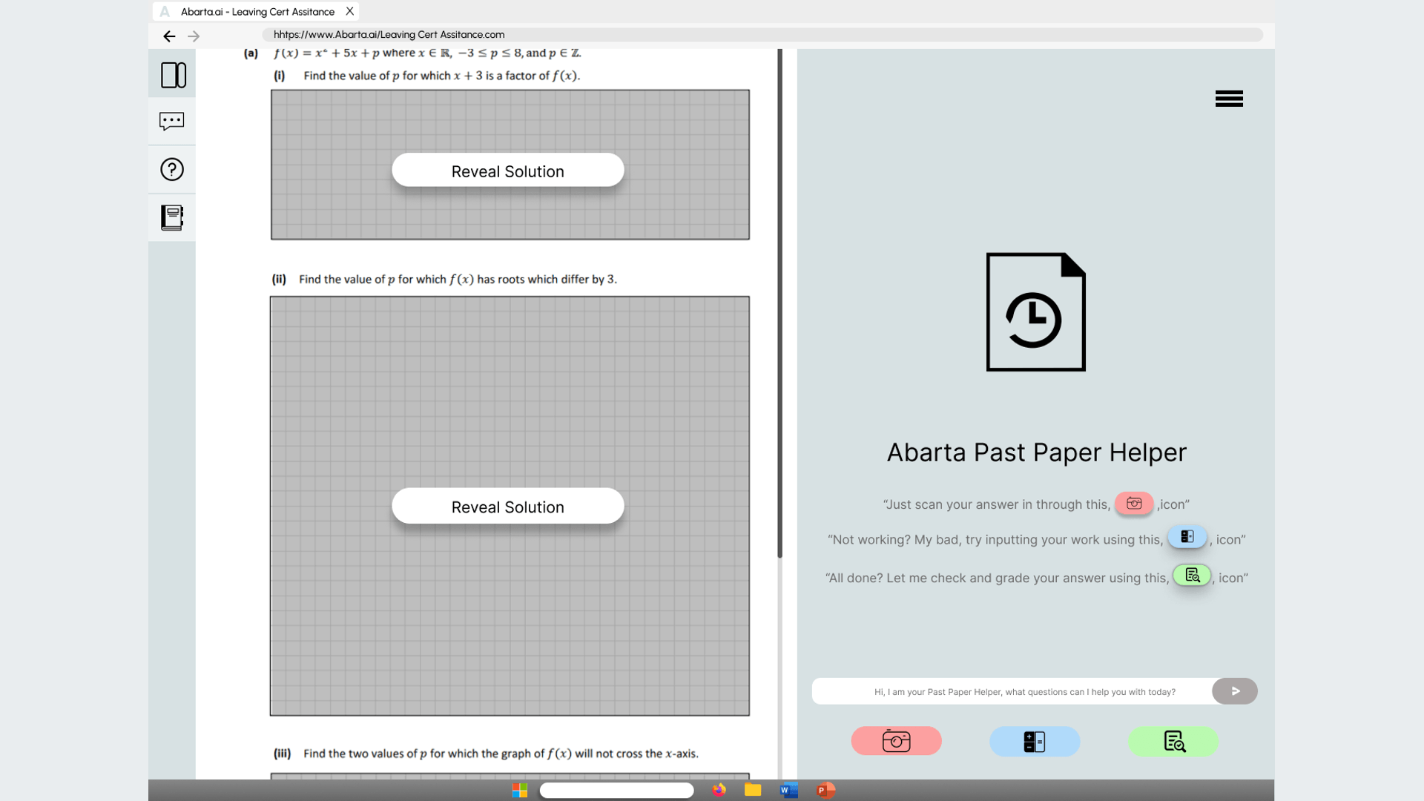Click the small blue calculator icon in instructions
Image resolution: width=1424 pixels, height=801 pixels.
coord(1187,537)
